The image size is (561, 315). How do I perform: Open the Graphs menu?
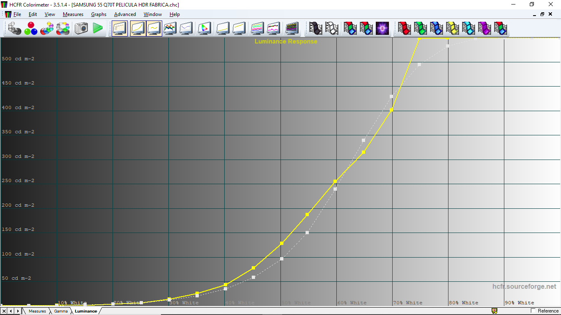(99, 14)
